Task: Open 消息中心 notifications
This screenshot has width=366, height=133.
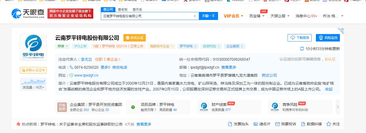Action: click(306, 16)
